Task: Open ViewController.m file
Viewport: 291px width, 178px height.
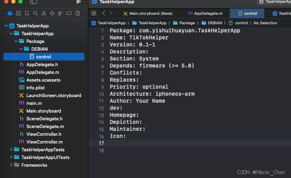Action: click(44, 142)
